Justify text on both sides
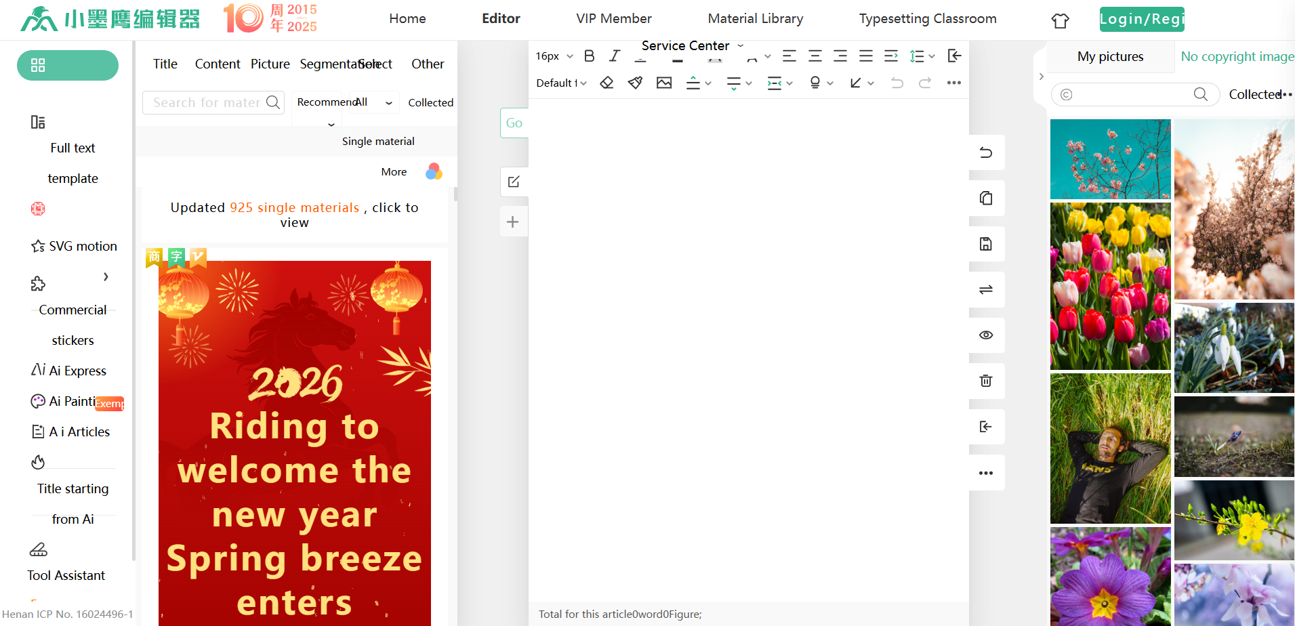The height and width of the screenshot is (626, 1295). [866, 56]
